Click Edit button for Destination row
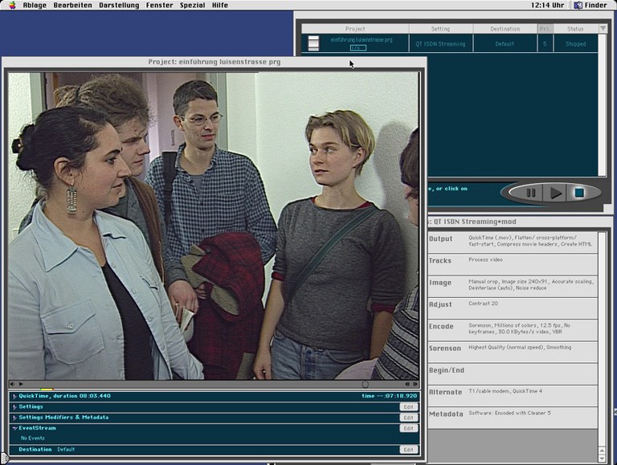 tap(408, 450)
